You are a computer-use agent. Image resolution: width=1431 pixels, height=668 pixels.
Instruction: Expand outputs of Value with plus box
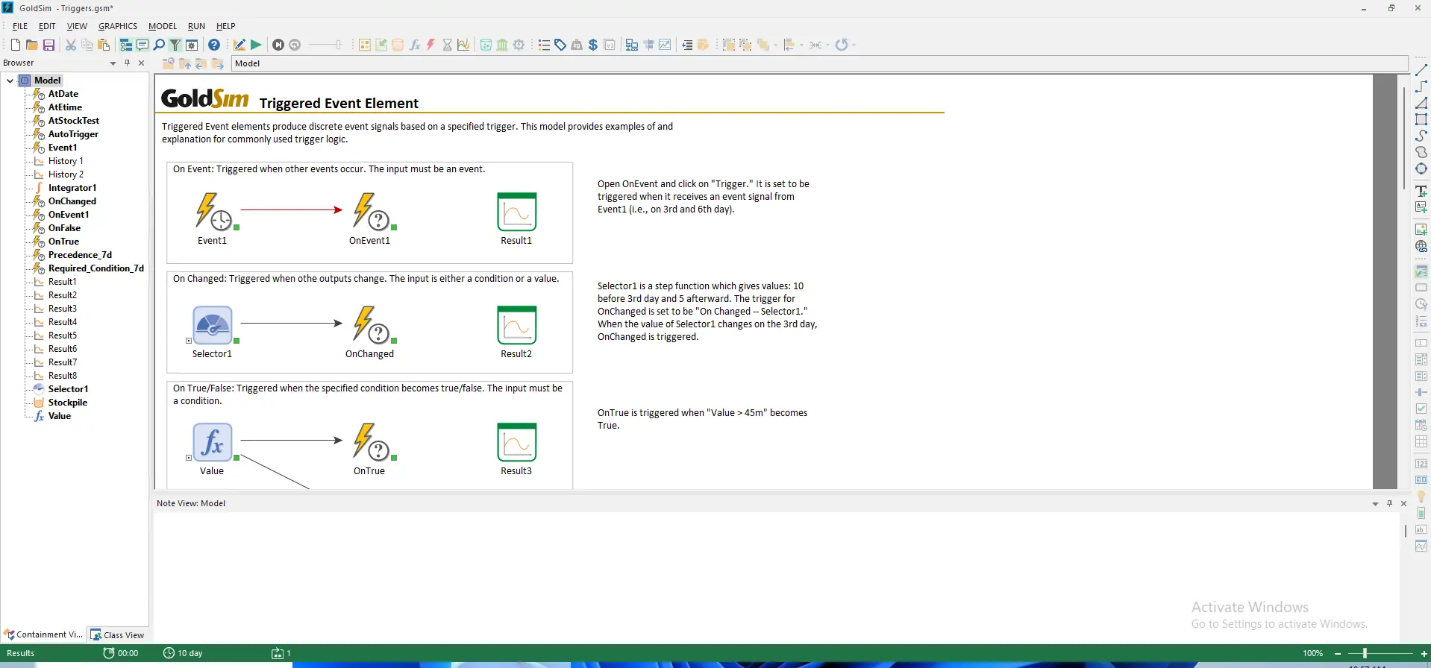click(x=189, y=458)
